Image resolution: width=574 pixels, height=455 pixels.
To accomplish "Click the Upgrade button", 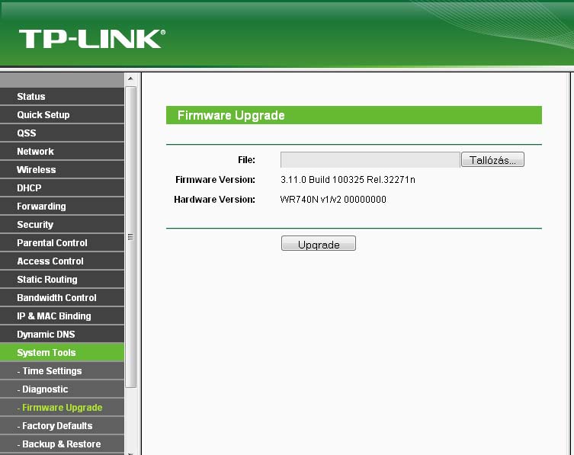I will (x=319, y=243).
